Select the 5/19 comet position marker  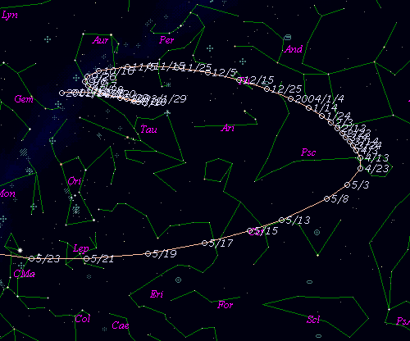pyautogui.click(x=148, y=253)
